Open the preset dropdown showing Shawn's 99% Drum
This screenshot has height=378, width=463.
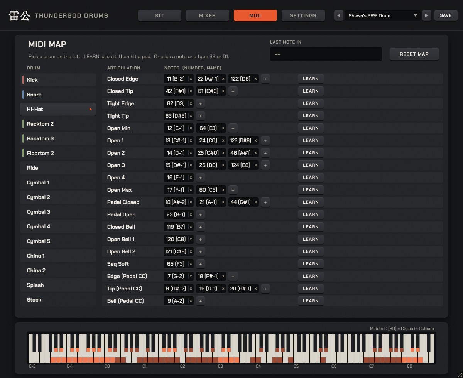383,15
